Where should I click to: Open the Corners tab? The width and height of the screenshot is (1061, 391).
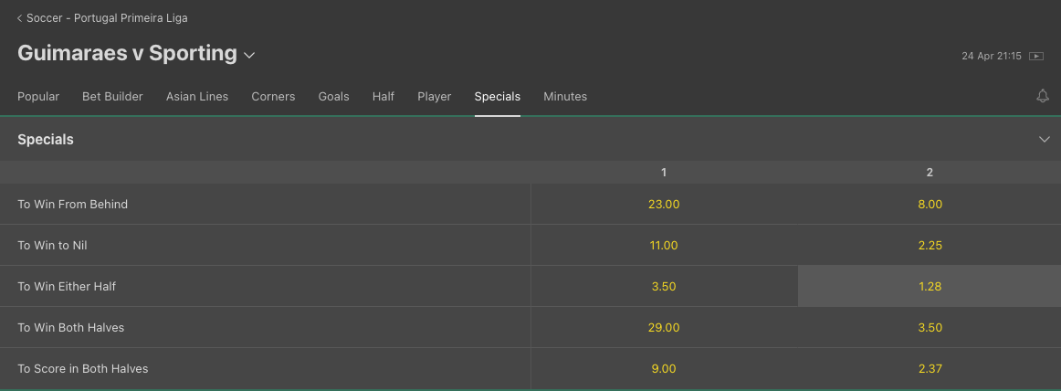click(273, 97)
